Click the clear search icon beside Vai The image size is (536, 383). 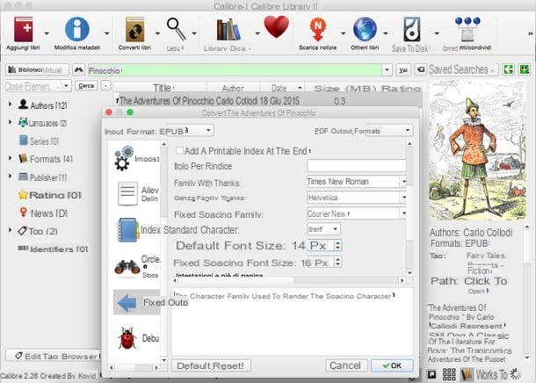(x=421, y=69)
